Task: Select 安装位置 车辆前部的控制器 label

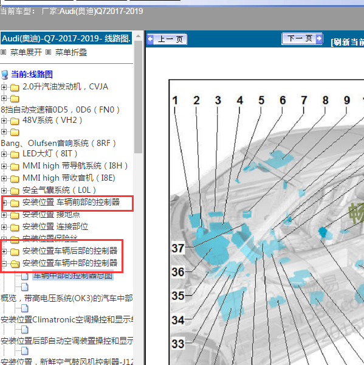Action: pyautogui.click(x=71, y=202)
